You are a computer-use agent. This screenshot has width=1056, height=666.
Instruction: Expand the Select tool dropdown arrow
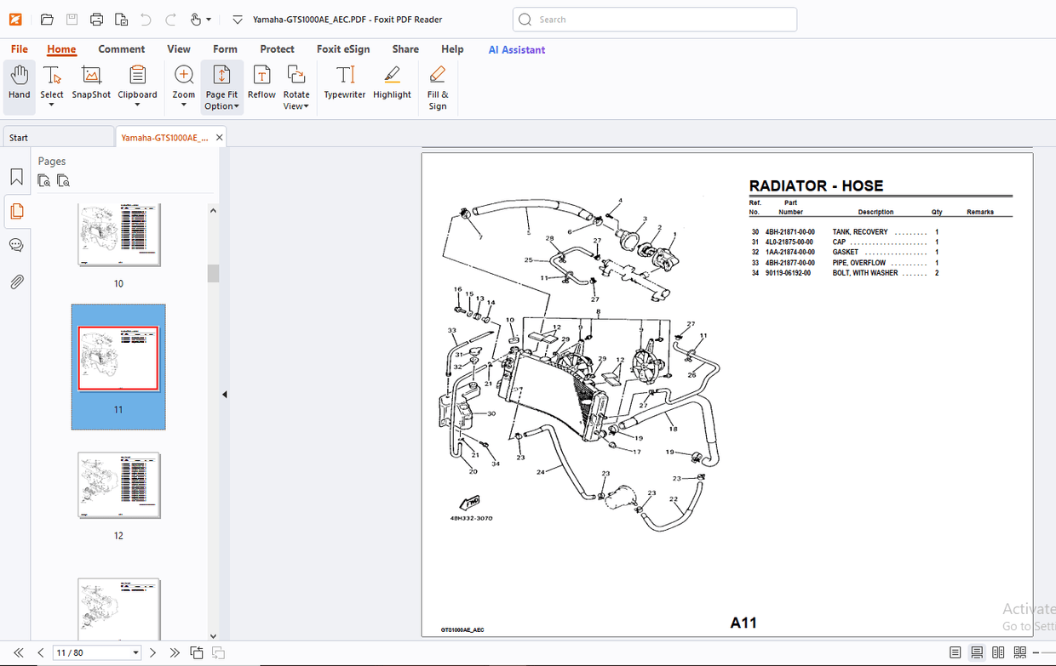tap(52, 105)
